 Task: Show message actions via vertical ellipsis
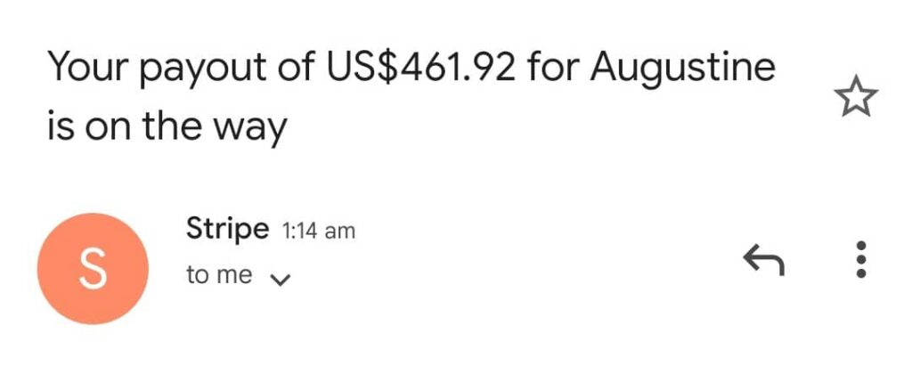point(860,259)
